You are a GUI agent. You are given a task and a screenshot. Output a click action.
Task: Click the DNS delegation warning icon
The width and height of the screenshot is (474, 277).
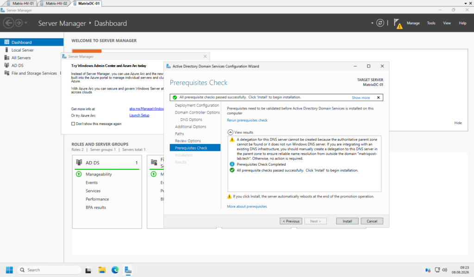[x=232, y=139]
